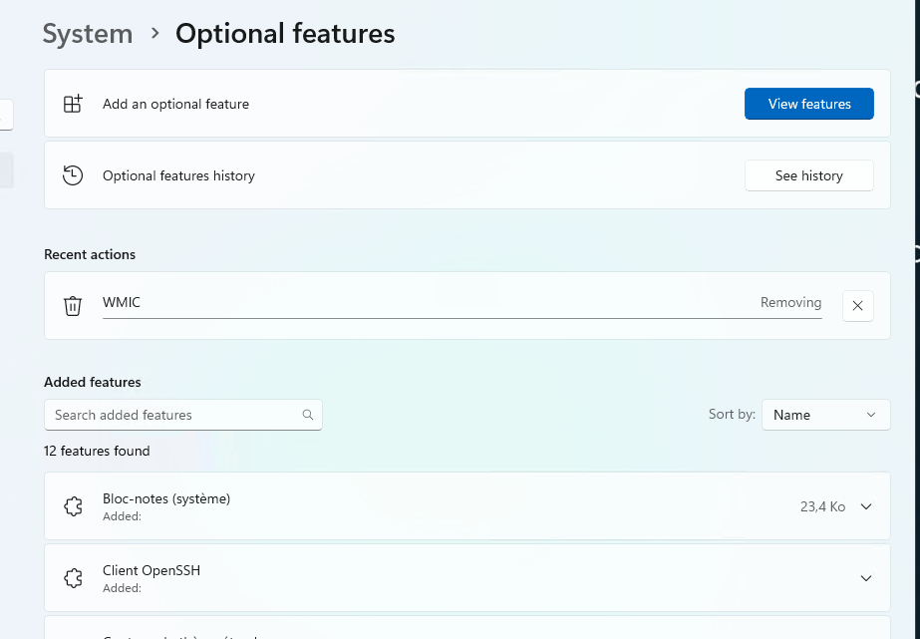Click the Add an optional feature grid icon
This screenshot has width=920, height=639.
[x=73, y=104]
